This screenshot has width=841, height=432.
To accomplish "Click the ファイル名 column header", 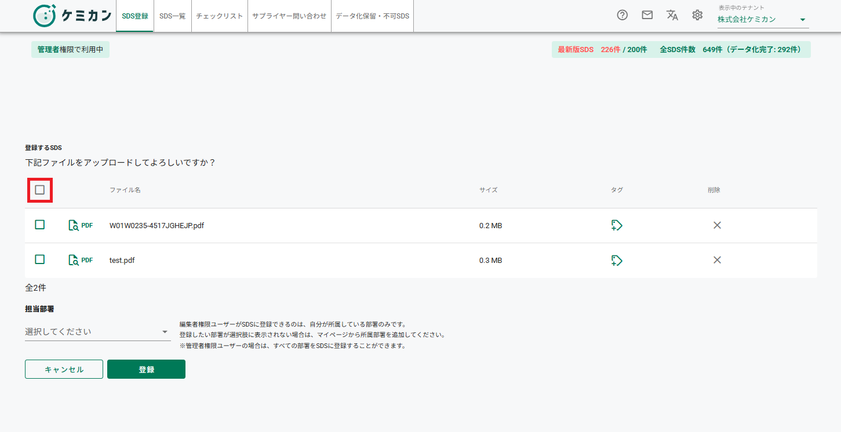I will (125, 190).
